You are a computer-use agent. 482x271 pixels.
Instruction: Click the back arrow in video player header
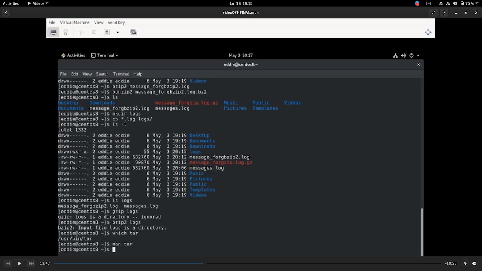tap(6, 12)
